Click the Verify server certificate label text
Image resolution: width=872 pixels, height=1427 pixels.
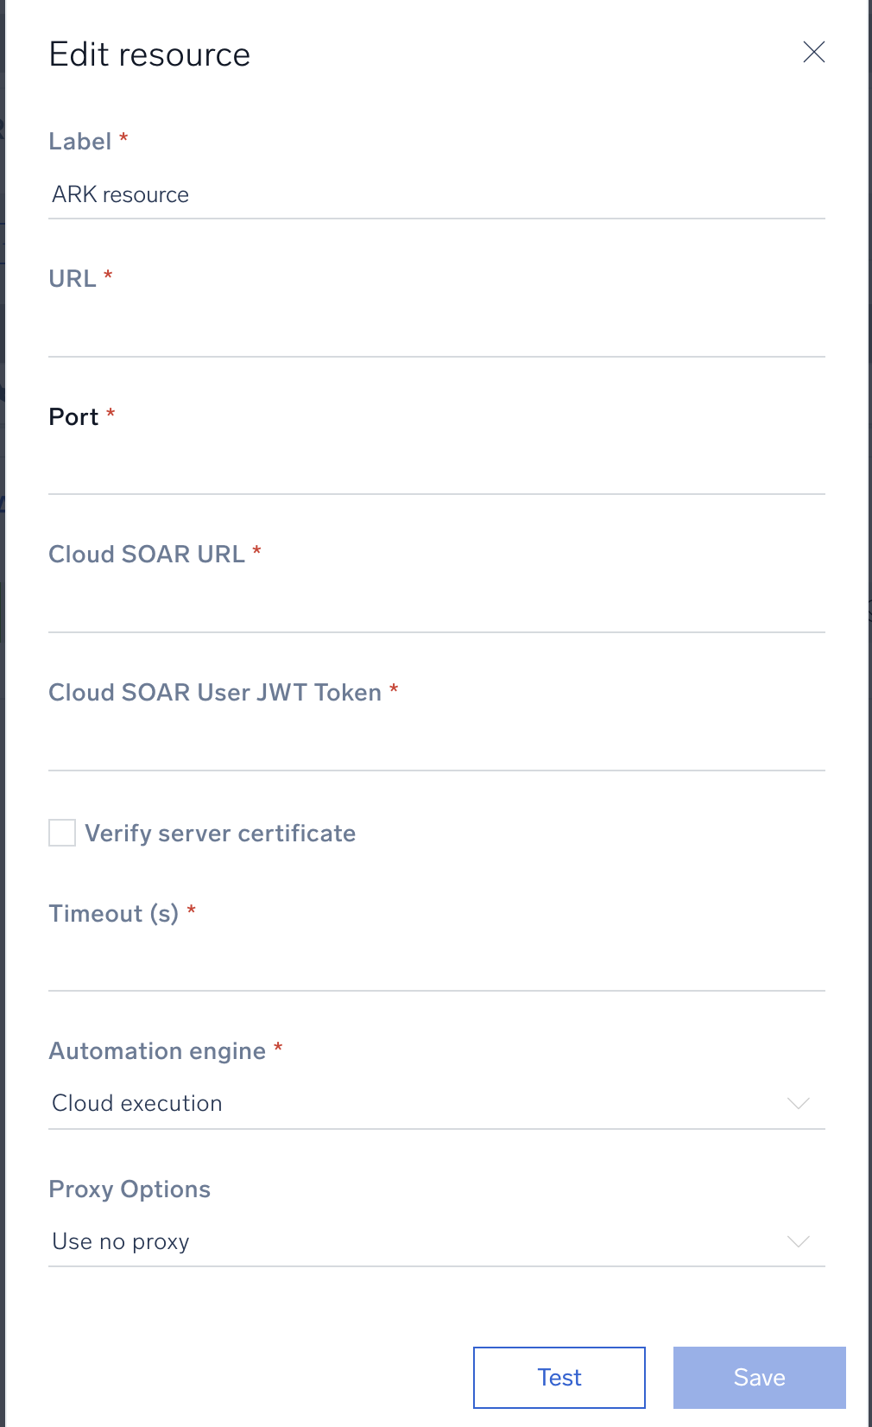pos(220,834)
